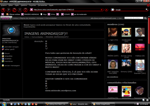The width and height of the screenshot is (150, 106).
Task: Open the Editar menu
Action: [11, 5]
